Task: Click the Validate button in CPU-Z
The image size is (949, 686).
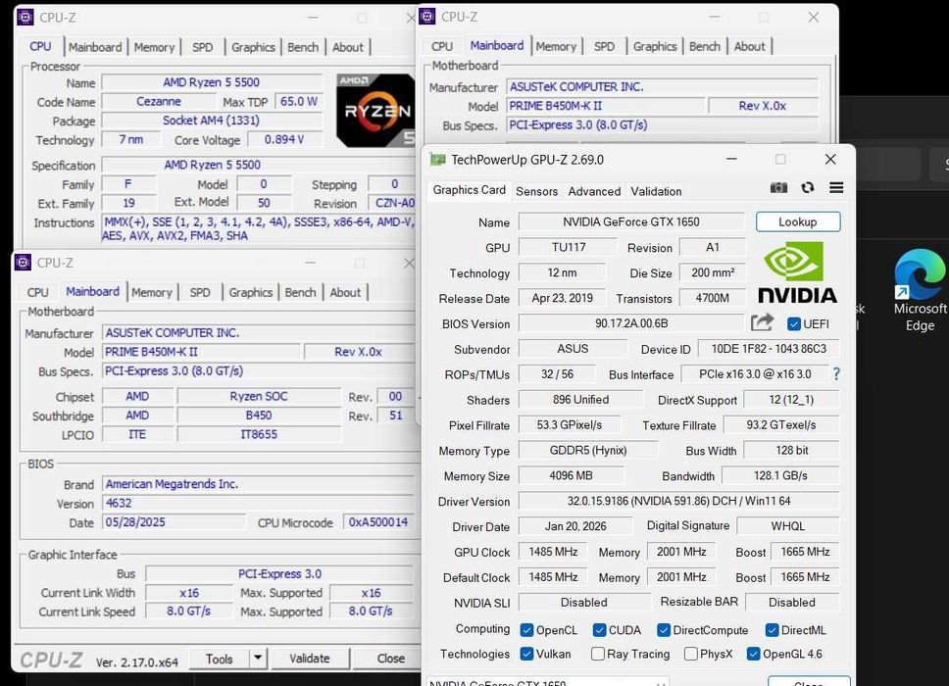Action: [x=309, y=659]
